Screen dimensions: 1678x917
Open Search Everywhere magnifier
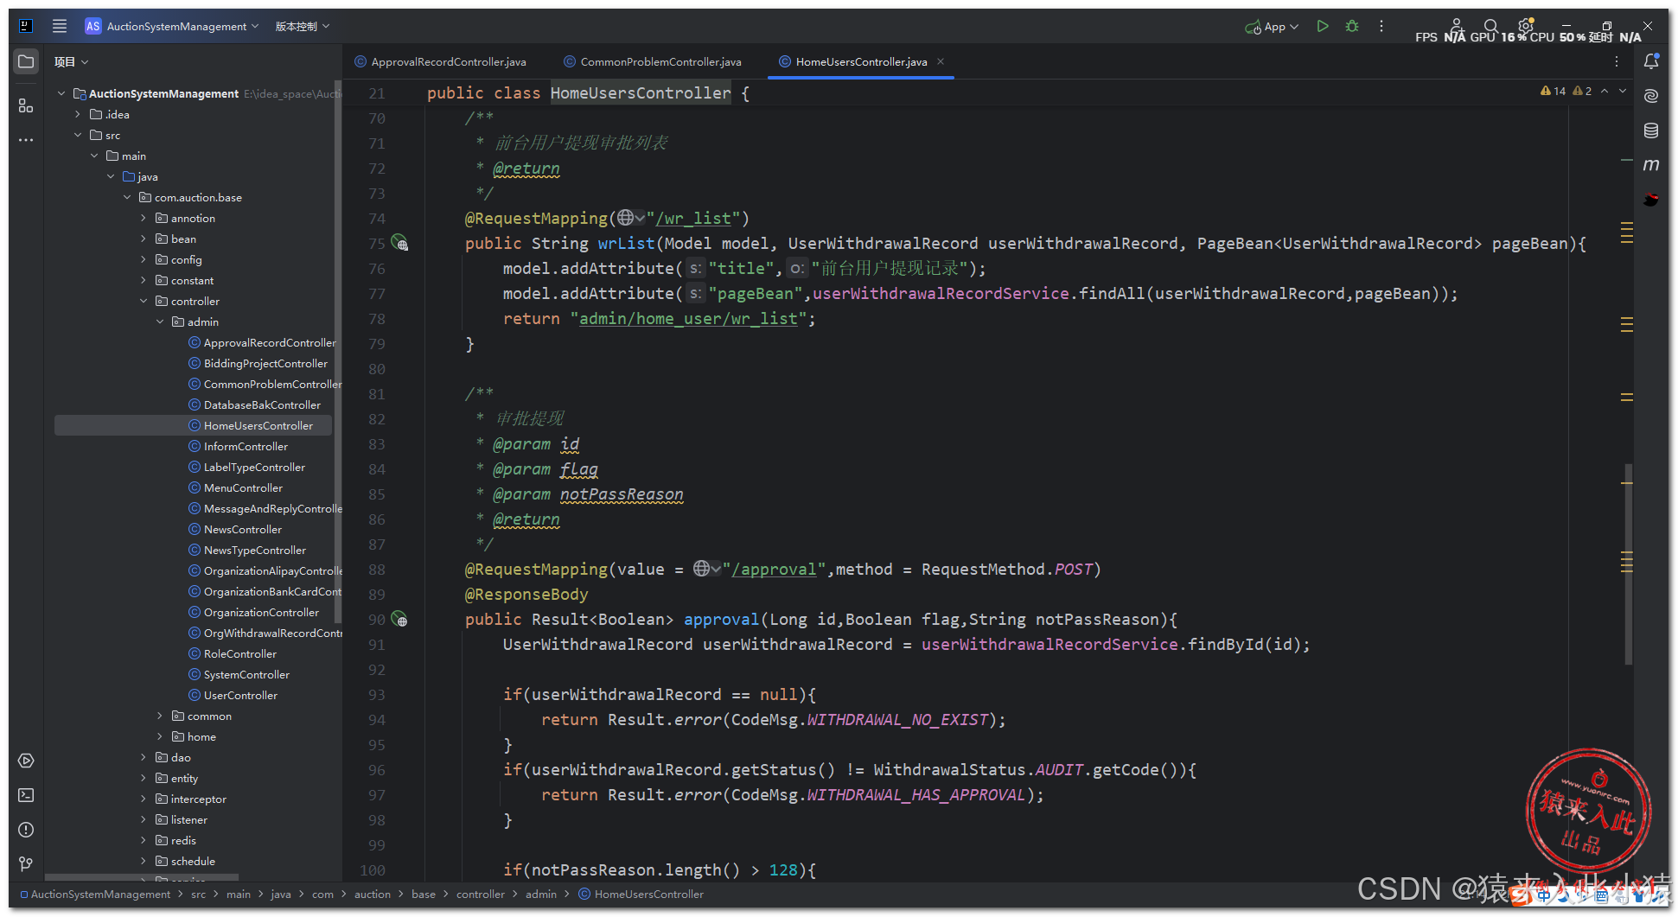click(1490, 26)
